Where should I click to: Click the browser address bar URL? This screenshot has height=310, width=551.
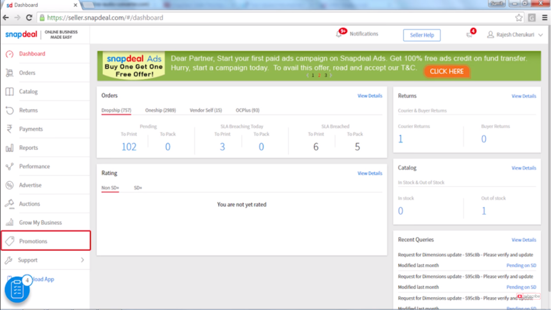[105, 18]
